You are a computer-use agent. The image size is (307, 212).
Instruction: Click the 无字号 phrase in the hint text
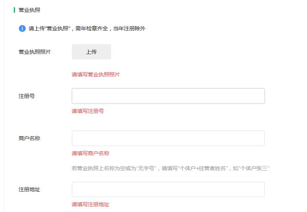pos(146,168)
